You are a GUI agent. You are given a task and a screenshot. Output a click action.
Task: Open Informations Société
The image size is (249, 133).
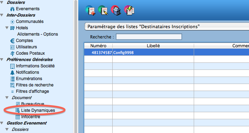35,66
